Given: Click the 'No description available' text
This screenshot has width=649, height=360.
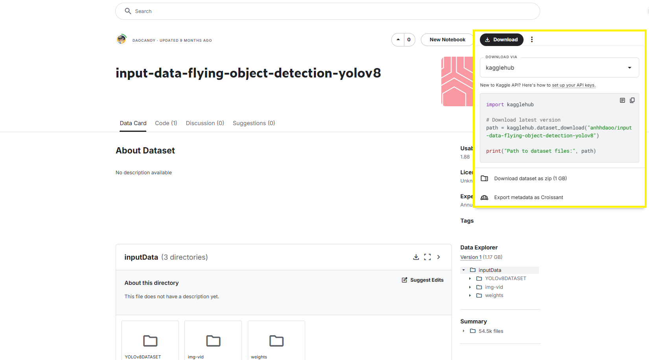Looking at the screenshot, I should coord(144,173).
